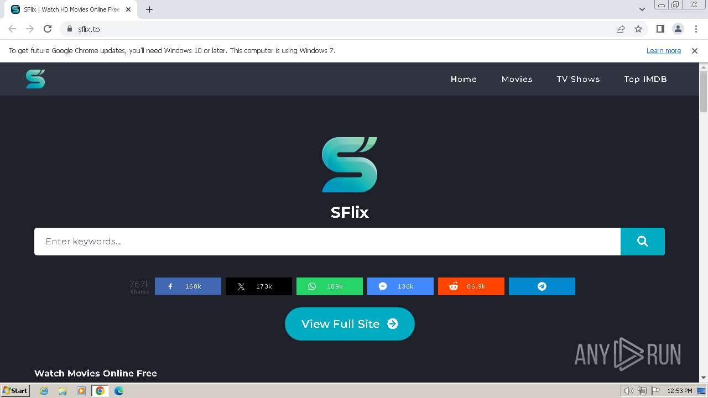708x398 pixels.
Task: Click the magnifier search button
Action: (642, 242)
